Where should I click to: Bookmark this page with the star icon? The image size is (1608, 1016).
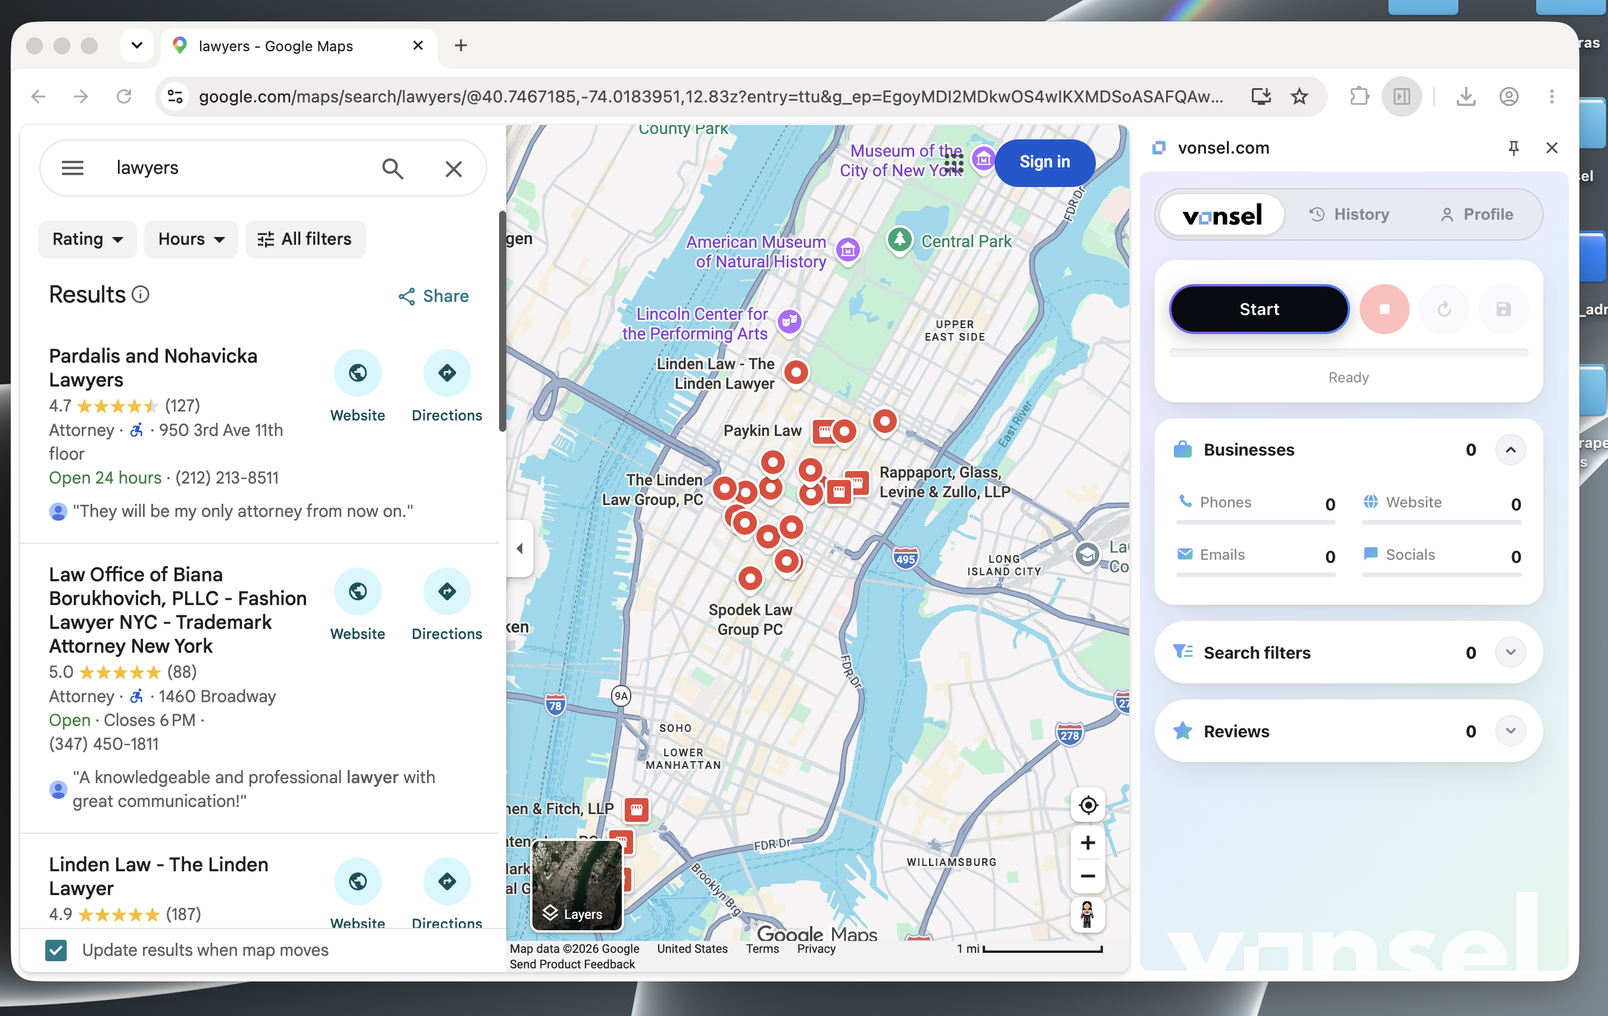point(1299,97)
